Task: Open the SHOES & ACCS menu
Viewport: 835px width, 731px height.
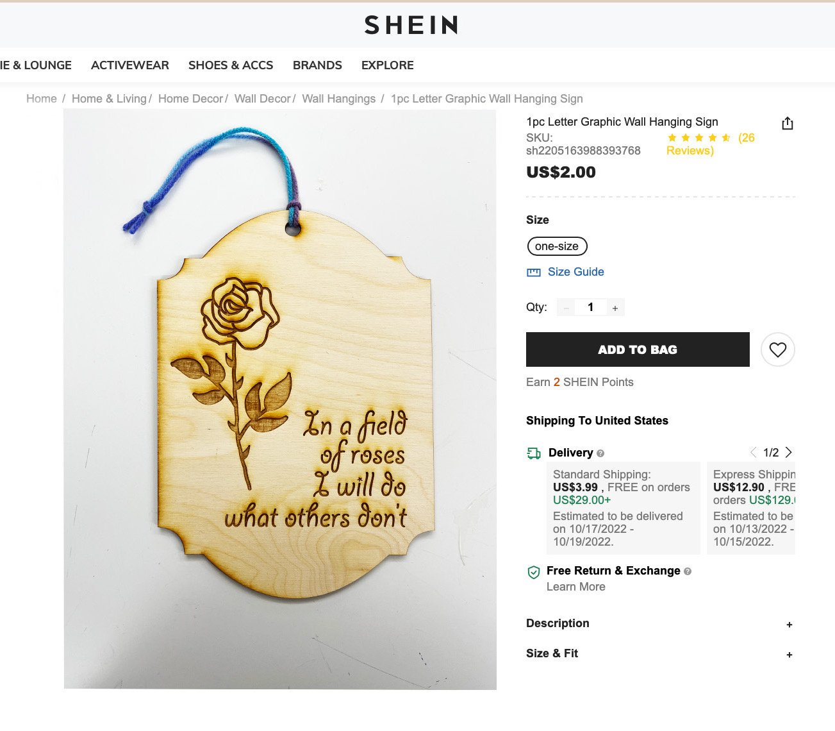Action: 231,65
